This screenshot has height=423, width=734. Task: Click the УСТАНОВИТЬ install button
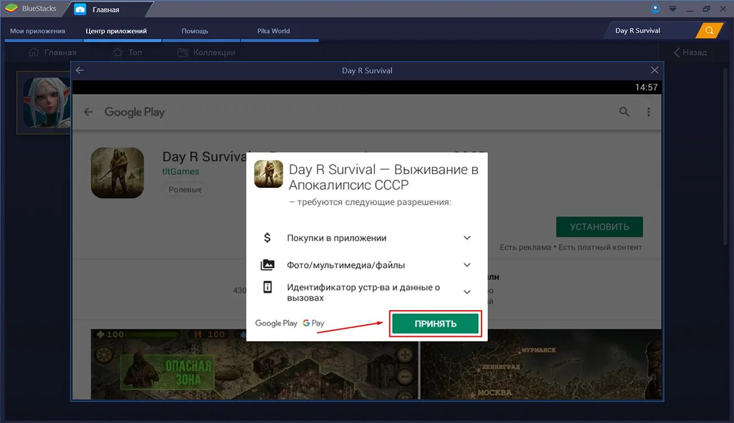click(600, 227)
